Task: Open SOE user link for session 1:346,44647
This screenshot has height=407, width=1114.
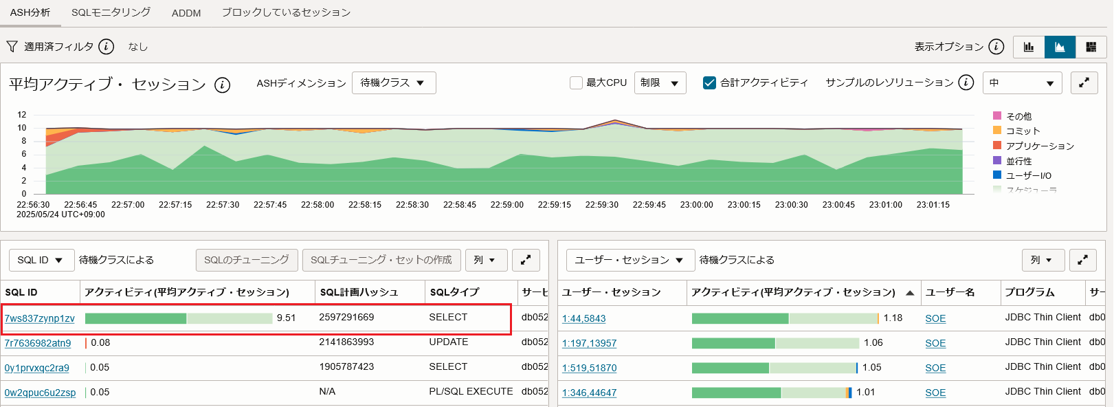Action: 935,393
